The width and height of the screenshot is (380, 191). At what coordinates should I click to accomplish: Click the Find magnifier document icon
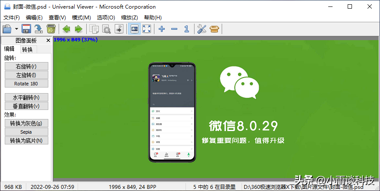tap(107, 29)
